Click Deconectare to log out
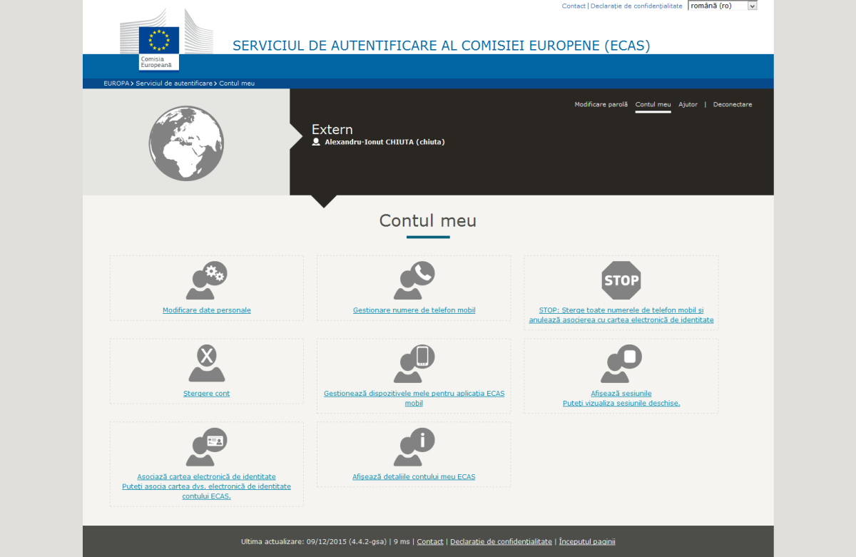Image resolution: width=856 pixels, height=557 pixels. tap(732, 105)
